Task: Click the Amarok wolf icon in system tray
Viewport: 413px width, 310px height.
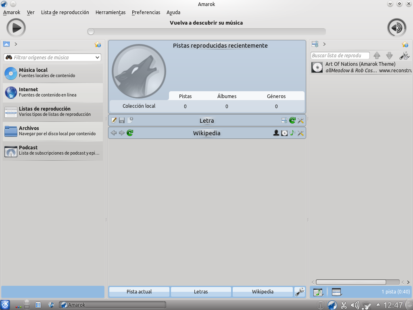Action: point(332,305)
